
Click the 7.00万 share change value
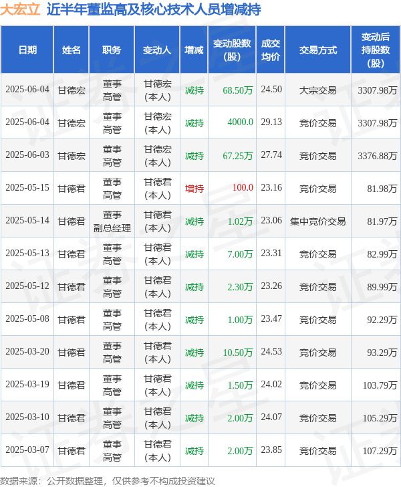point(240,254)
